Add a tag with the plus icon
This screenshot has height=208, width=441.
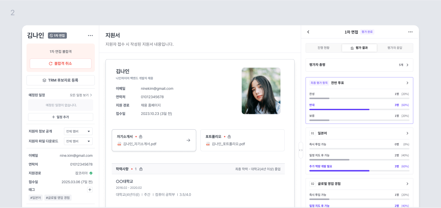pos(90,189)
